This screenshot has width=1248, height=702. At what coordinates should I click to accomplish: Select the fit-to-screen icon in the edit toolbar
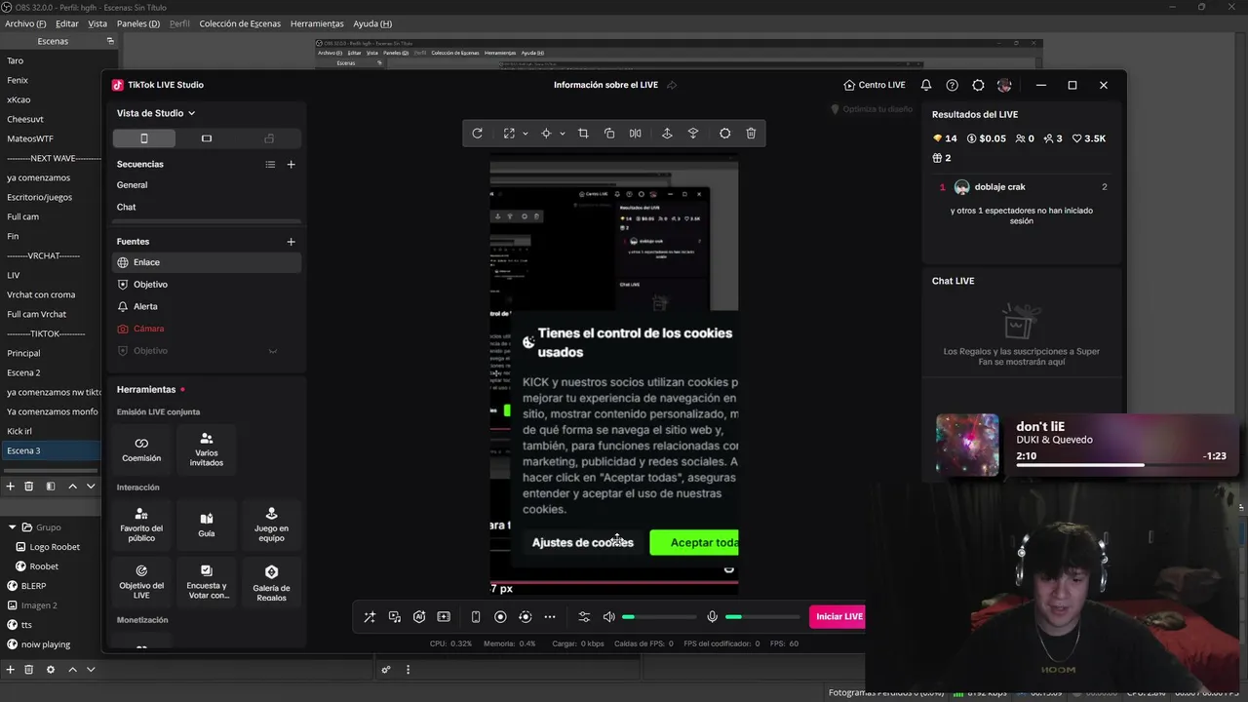[509, 134]
